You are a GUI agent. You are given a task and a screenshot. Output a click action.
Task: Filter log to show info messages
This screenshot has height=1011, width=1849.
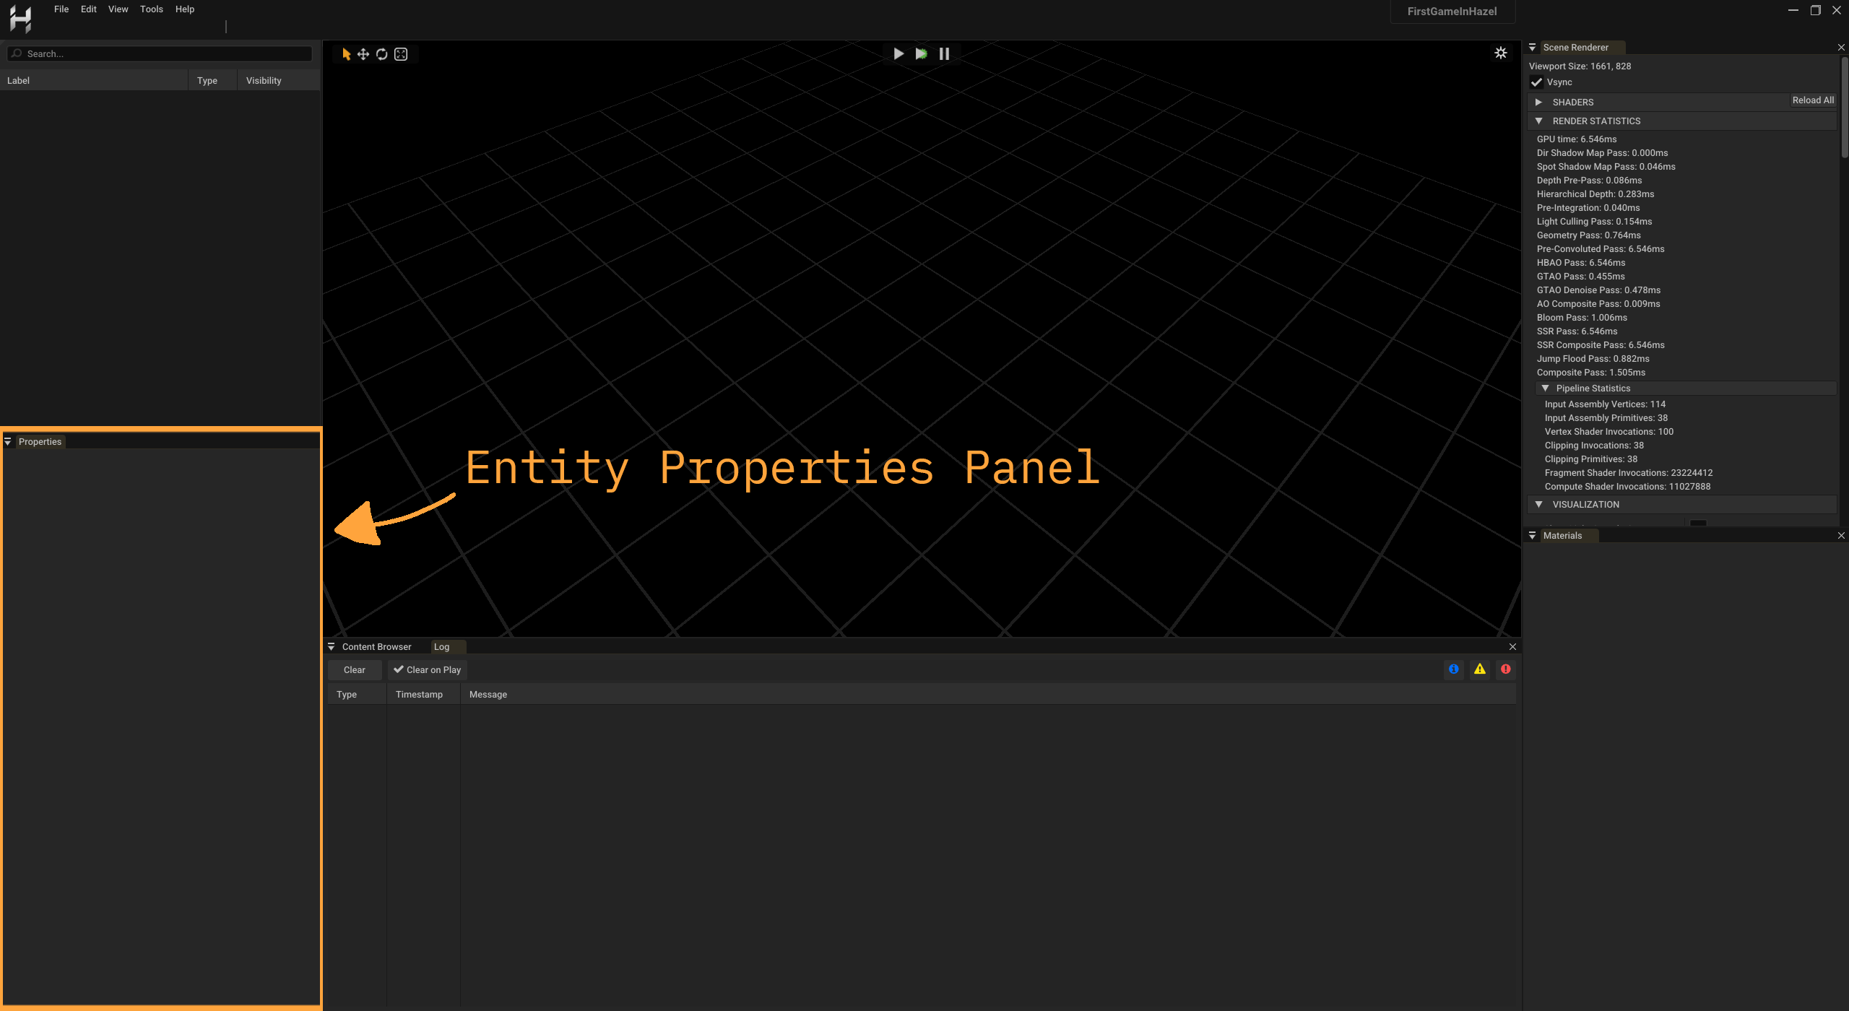[x=1453, y=669]
